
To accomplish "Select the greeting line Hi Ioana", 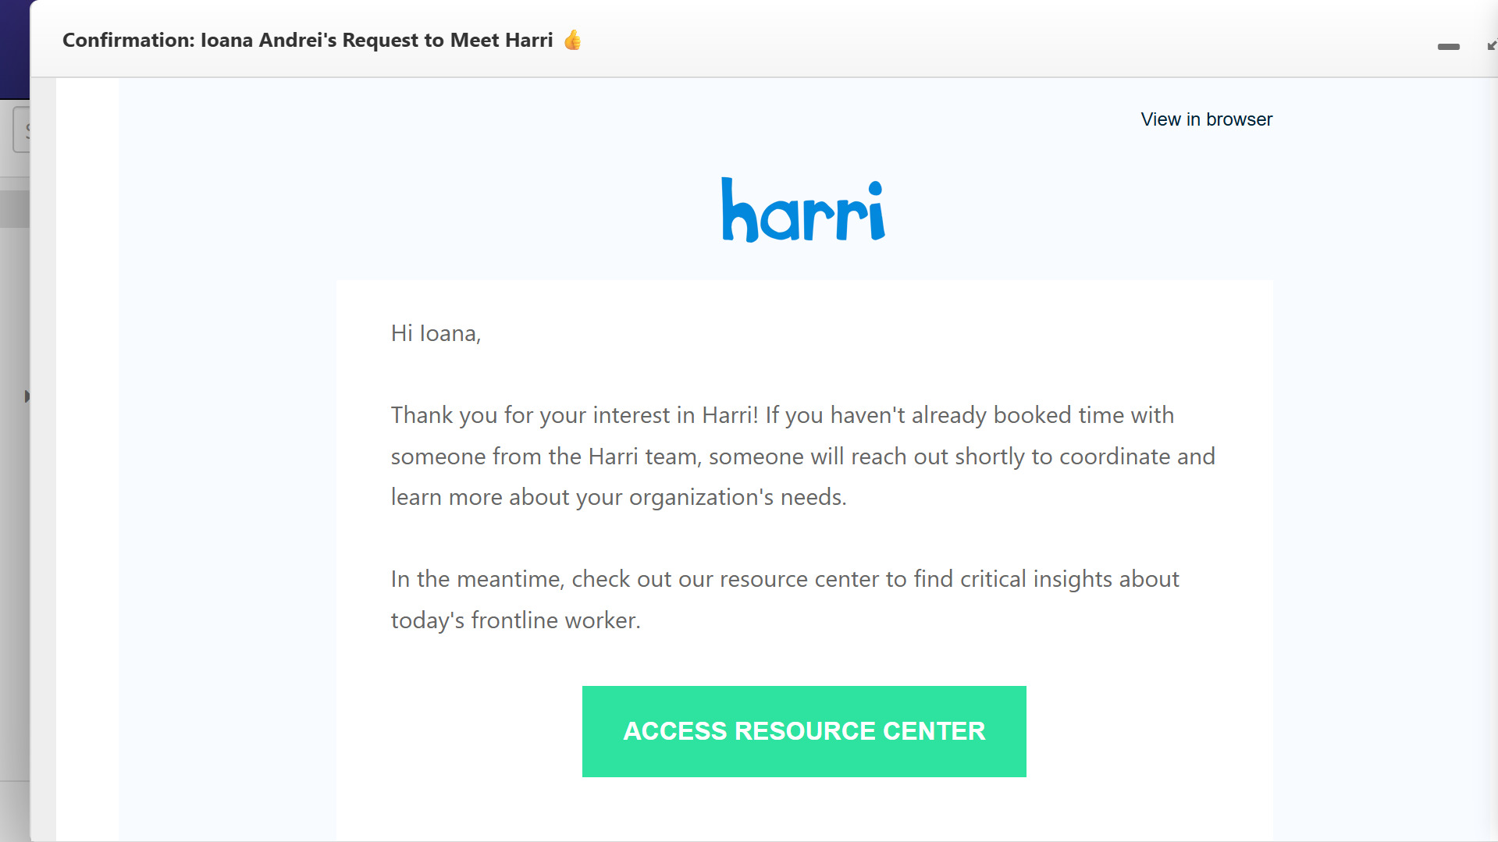I will pyautogui.click(x=435, y=332).
